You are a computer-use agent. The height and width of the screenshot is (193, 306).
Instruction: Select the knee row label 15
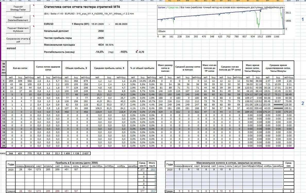(4, 129)
